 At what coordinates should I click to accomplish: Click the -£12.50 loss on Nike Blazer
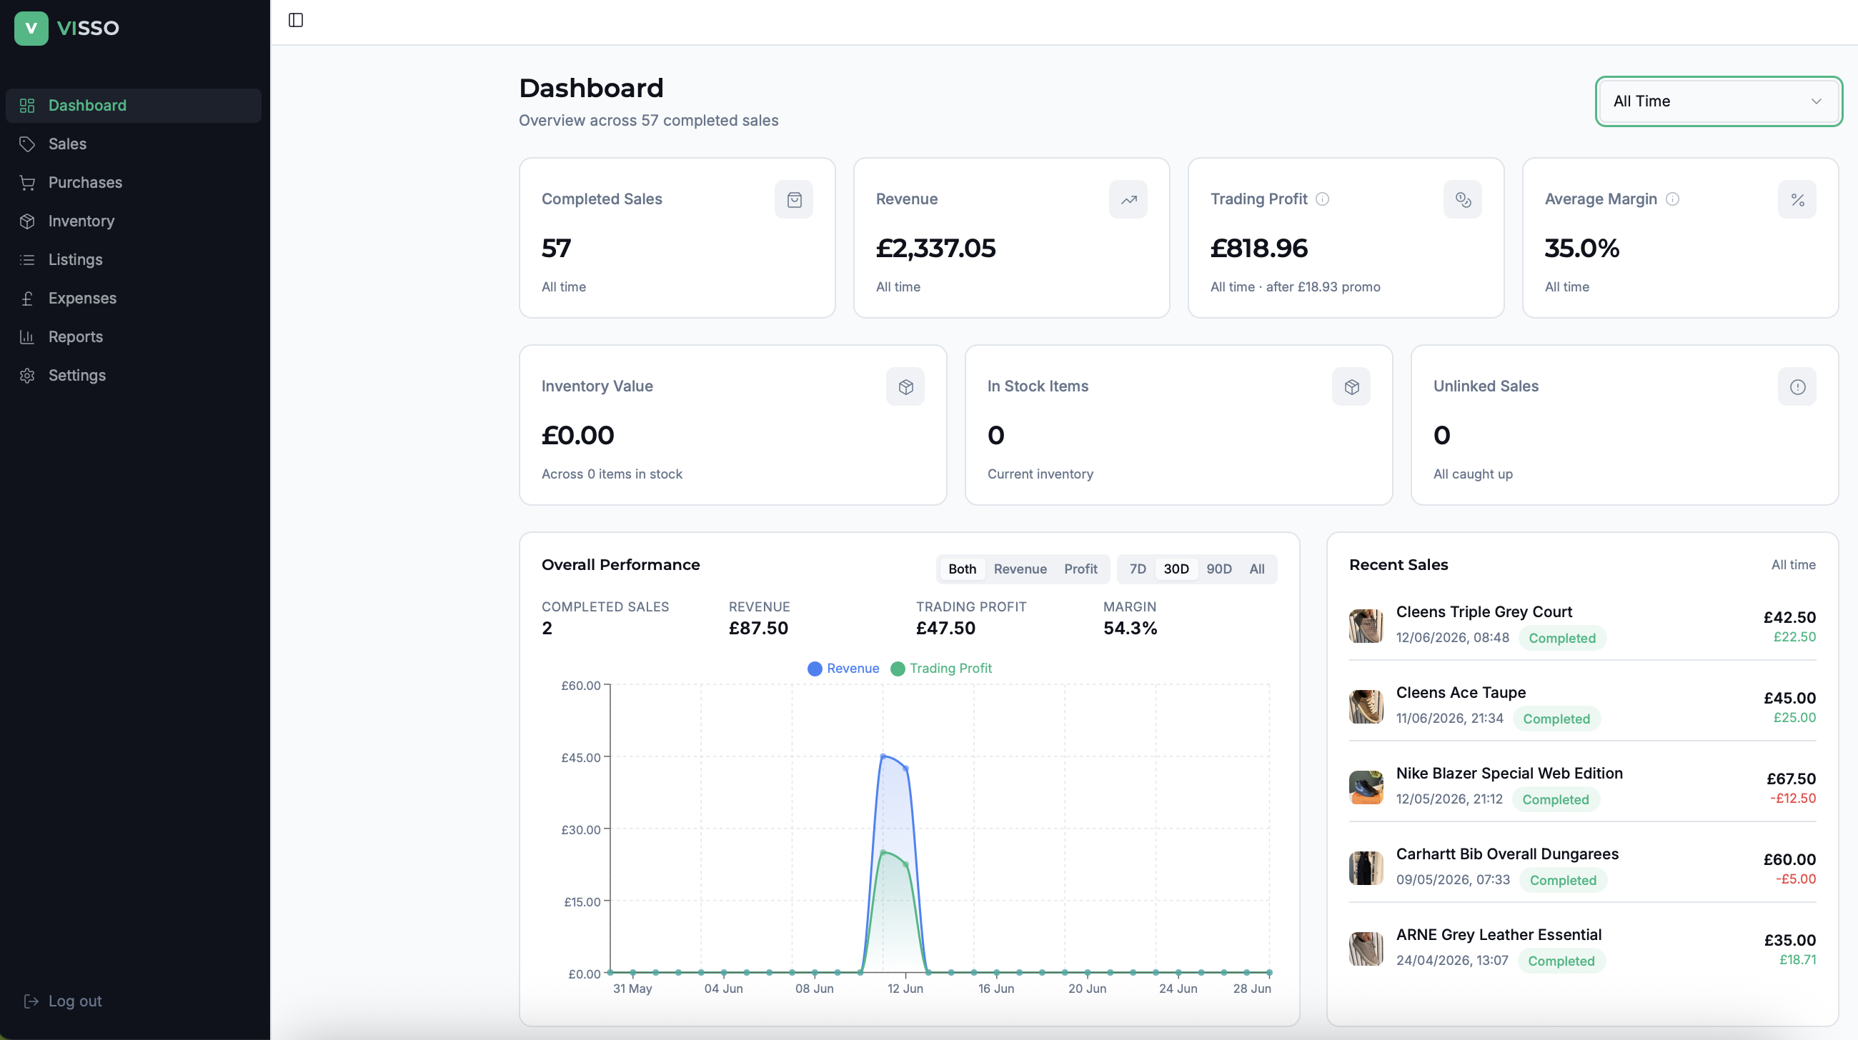point(1792,798)
